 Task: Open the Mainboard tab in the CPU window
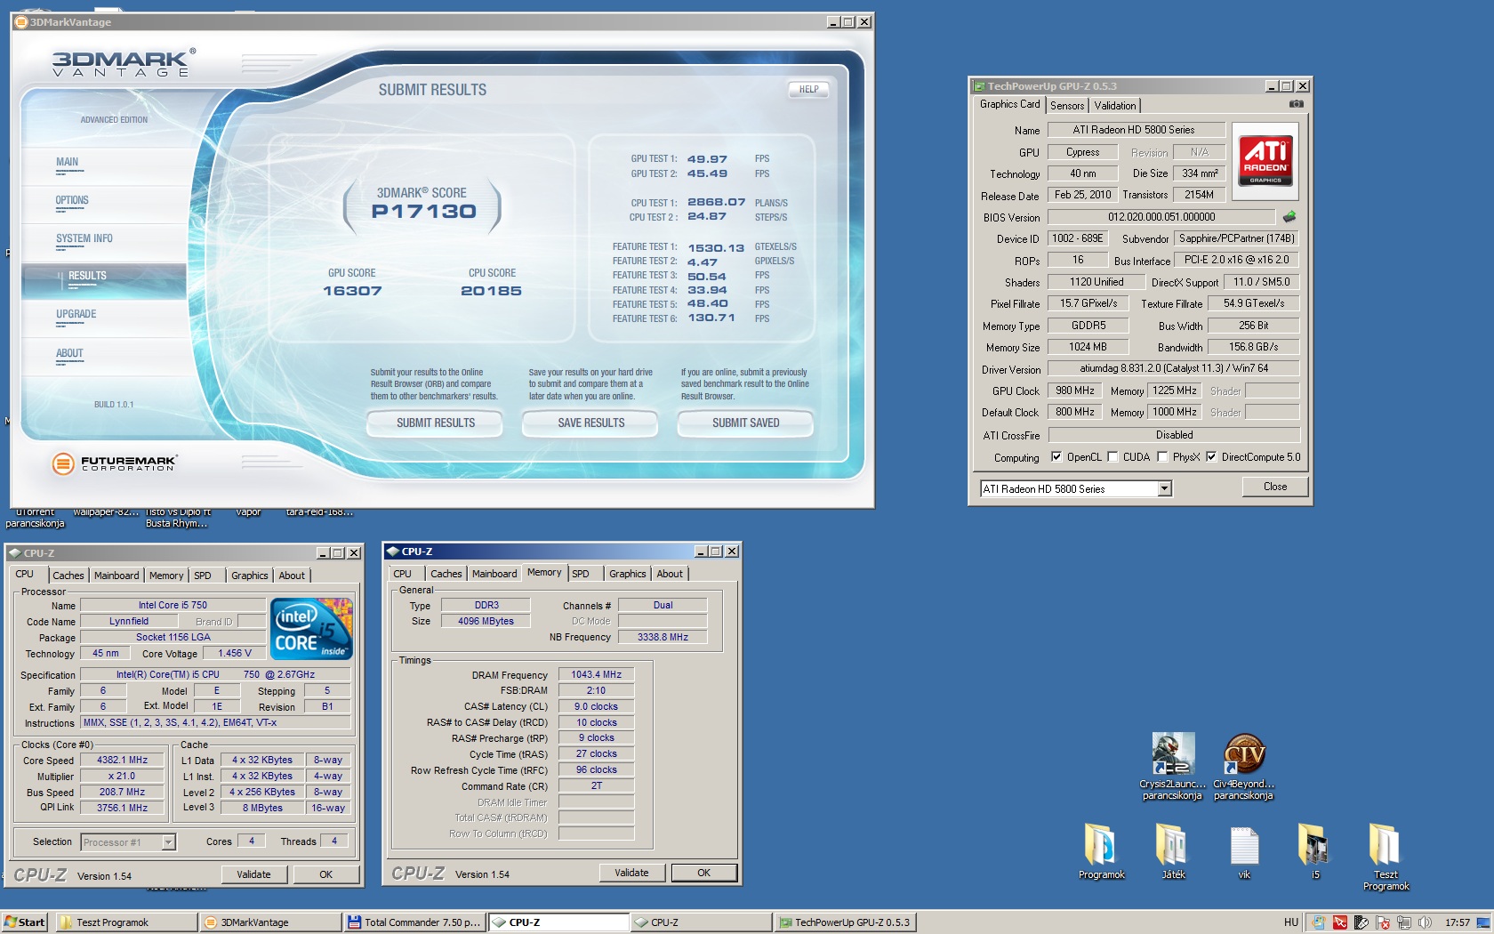tap(116, 576)
